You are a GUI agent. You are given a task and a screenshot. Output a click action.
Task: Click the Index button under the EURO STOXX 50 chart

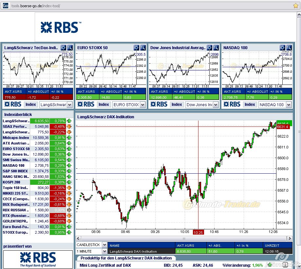point(103,105)
